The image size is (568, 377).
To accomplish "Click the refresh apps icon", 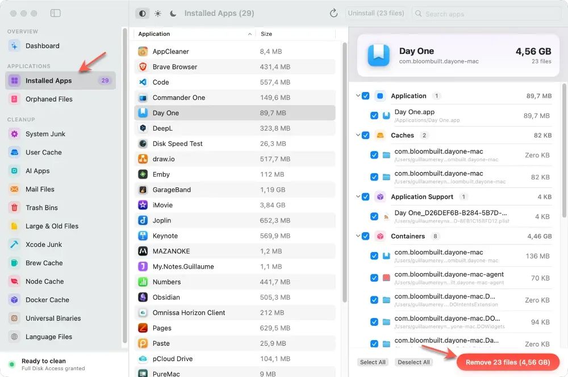I will 333,14.
